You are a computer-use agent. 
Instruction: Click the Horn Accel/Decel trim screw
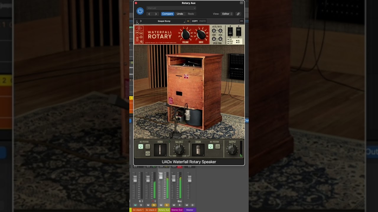coord(214,31)
